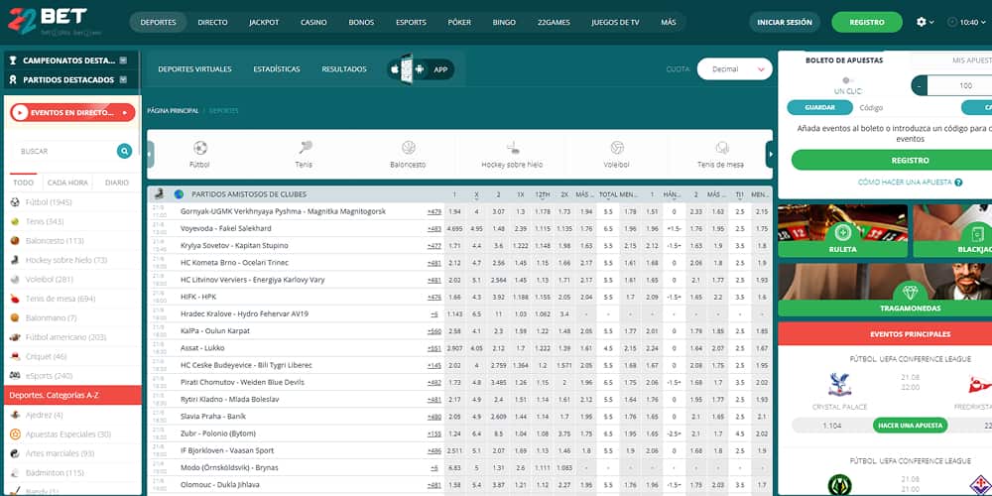Choose the Baloncesto basketball icon in carousel
The image size is (992, 496).
pos(408,148)
